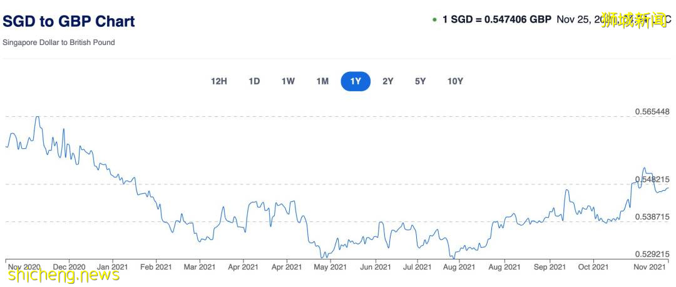Click the Feb 2021 x-axis label
The width and height of the screenshot is (676, 287).
(155, 267)
